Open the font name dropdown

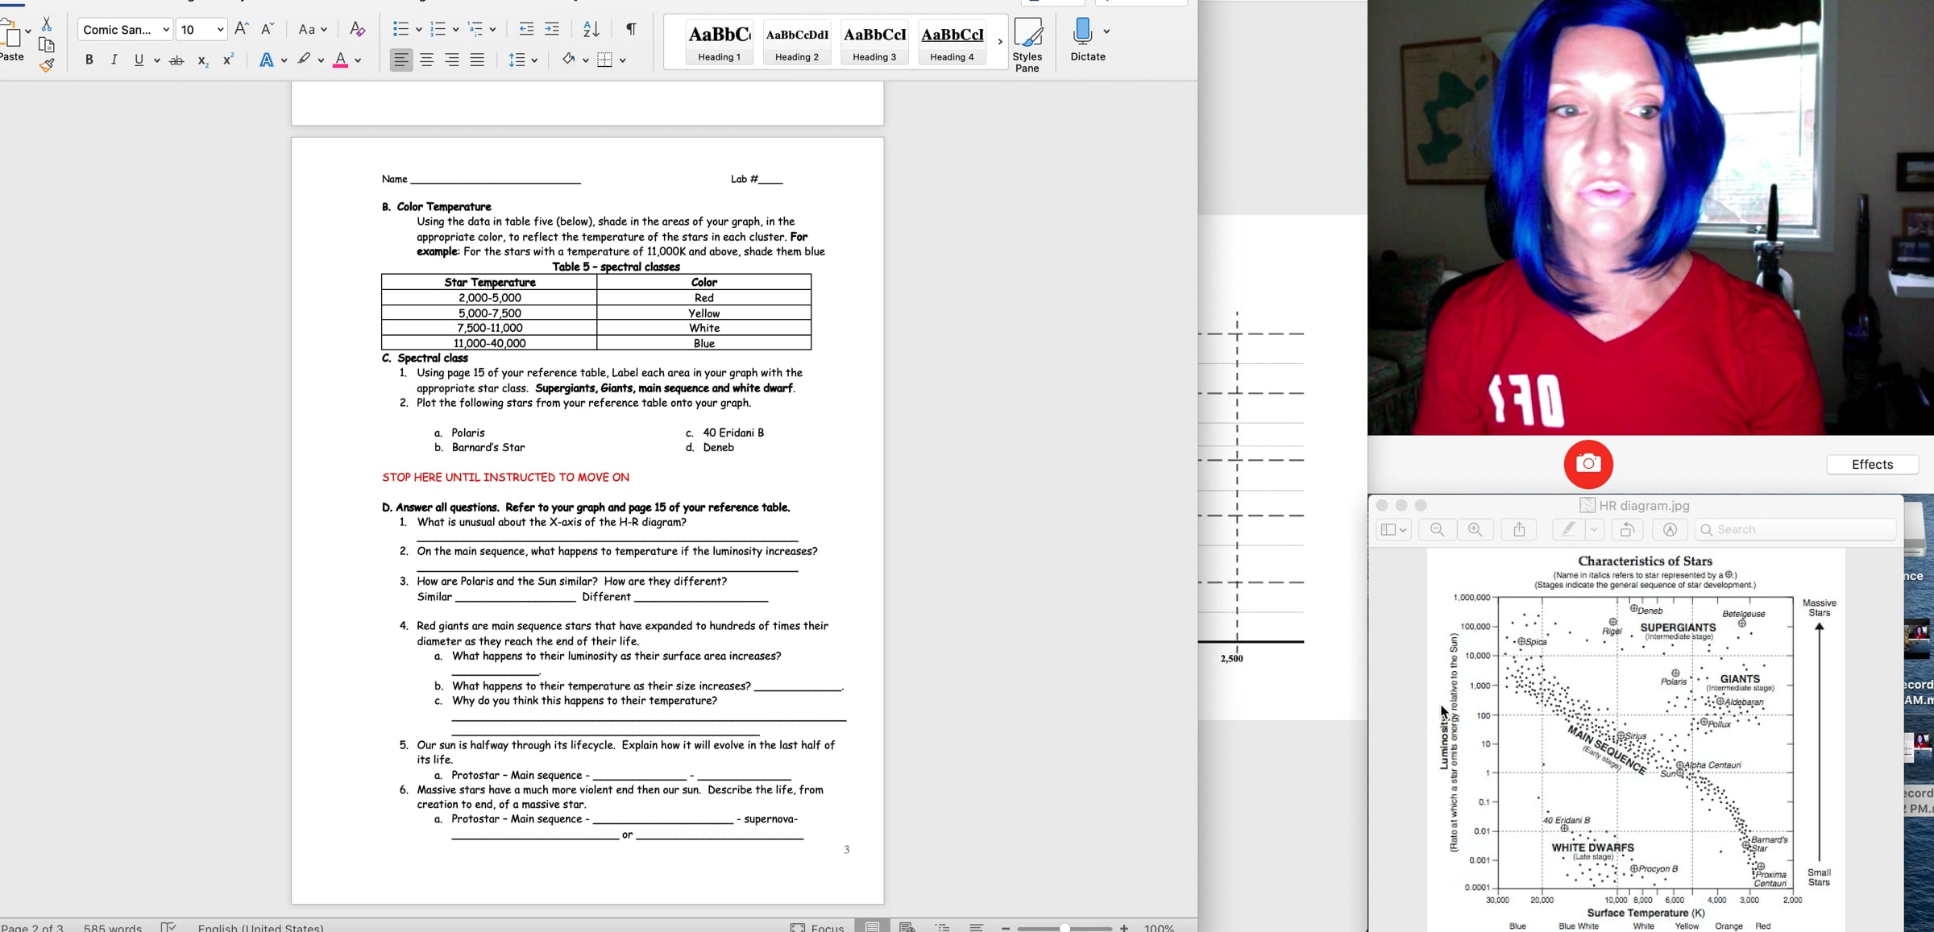click(x=166, y=30)
